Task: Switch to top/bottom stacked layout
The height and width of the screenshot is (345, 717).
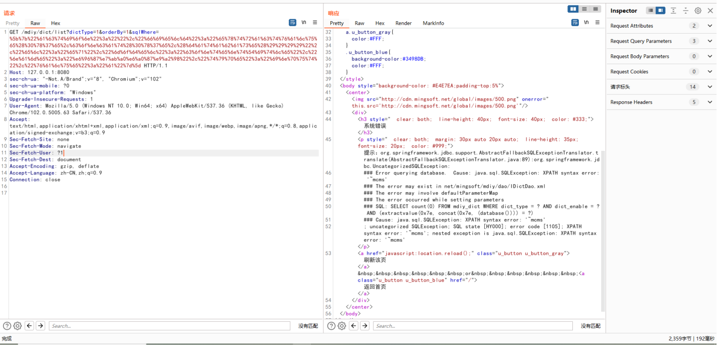Action: 584,9
